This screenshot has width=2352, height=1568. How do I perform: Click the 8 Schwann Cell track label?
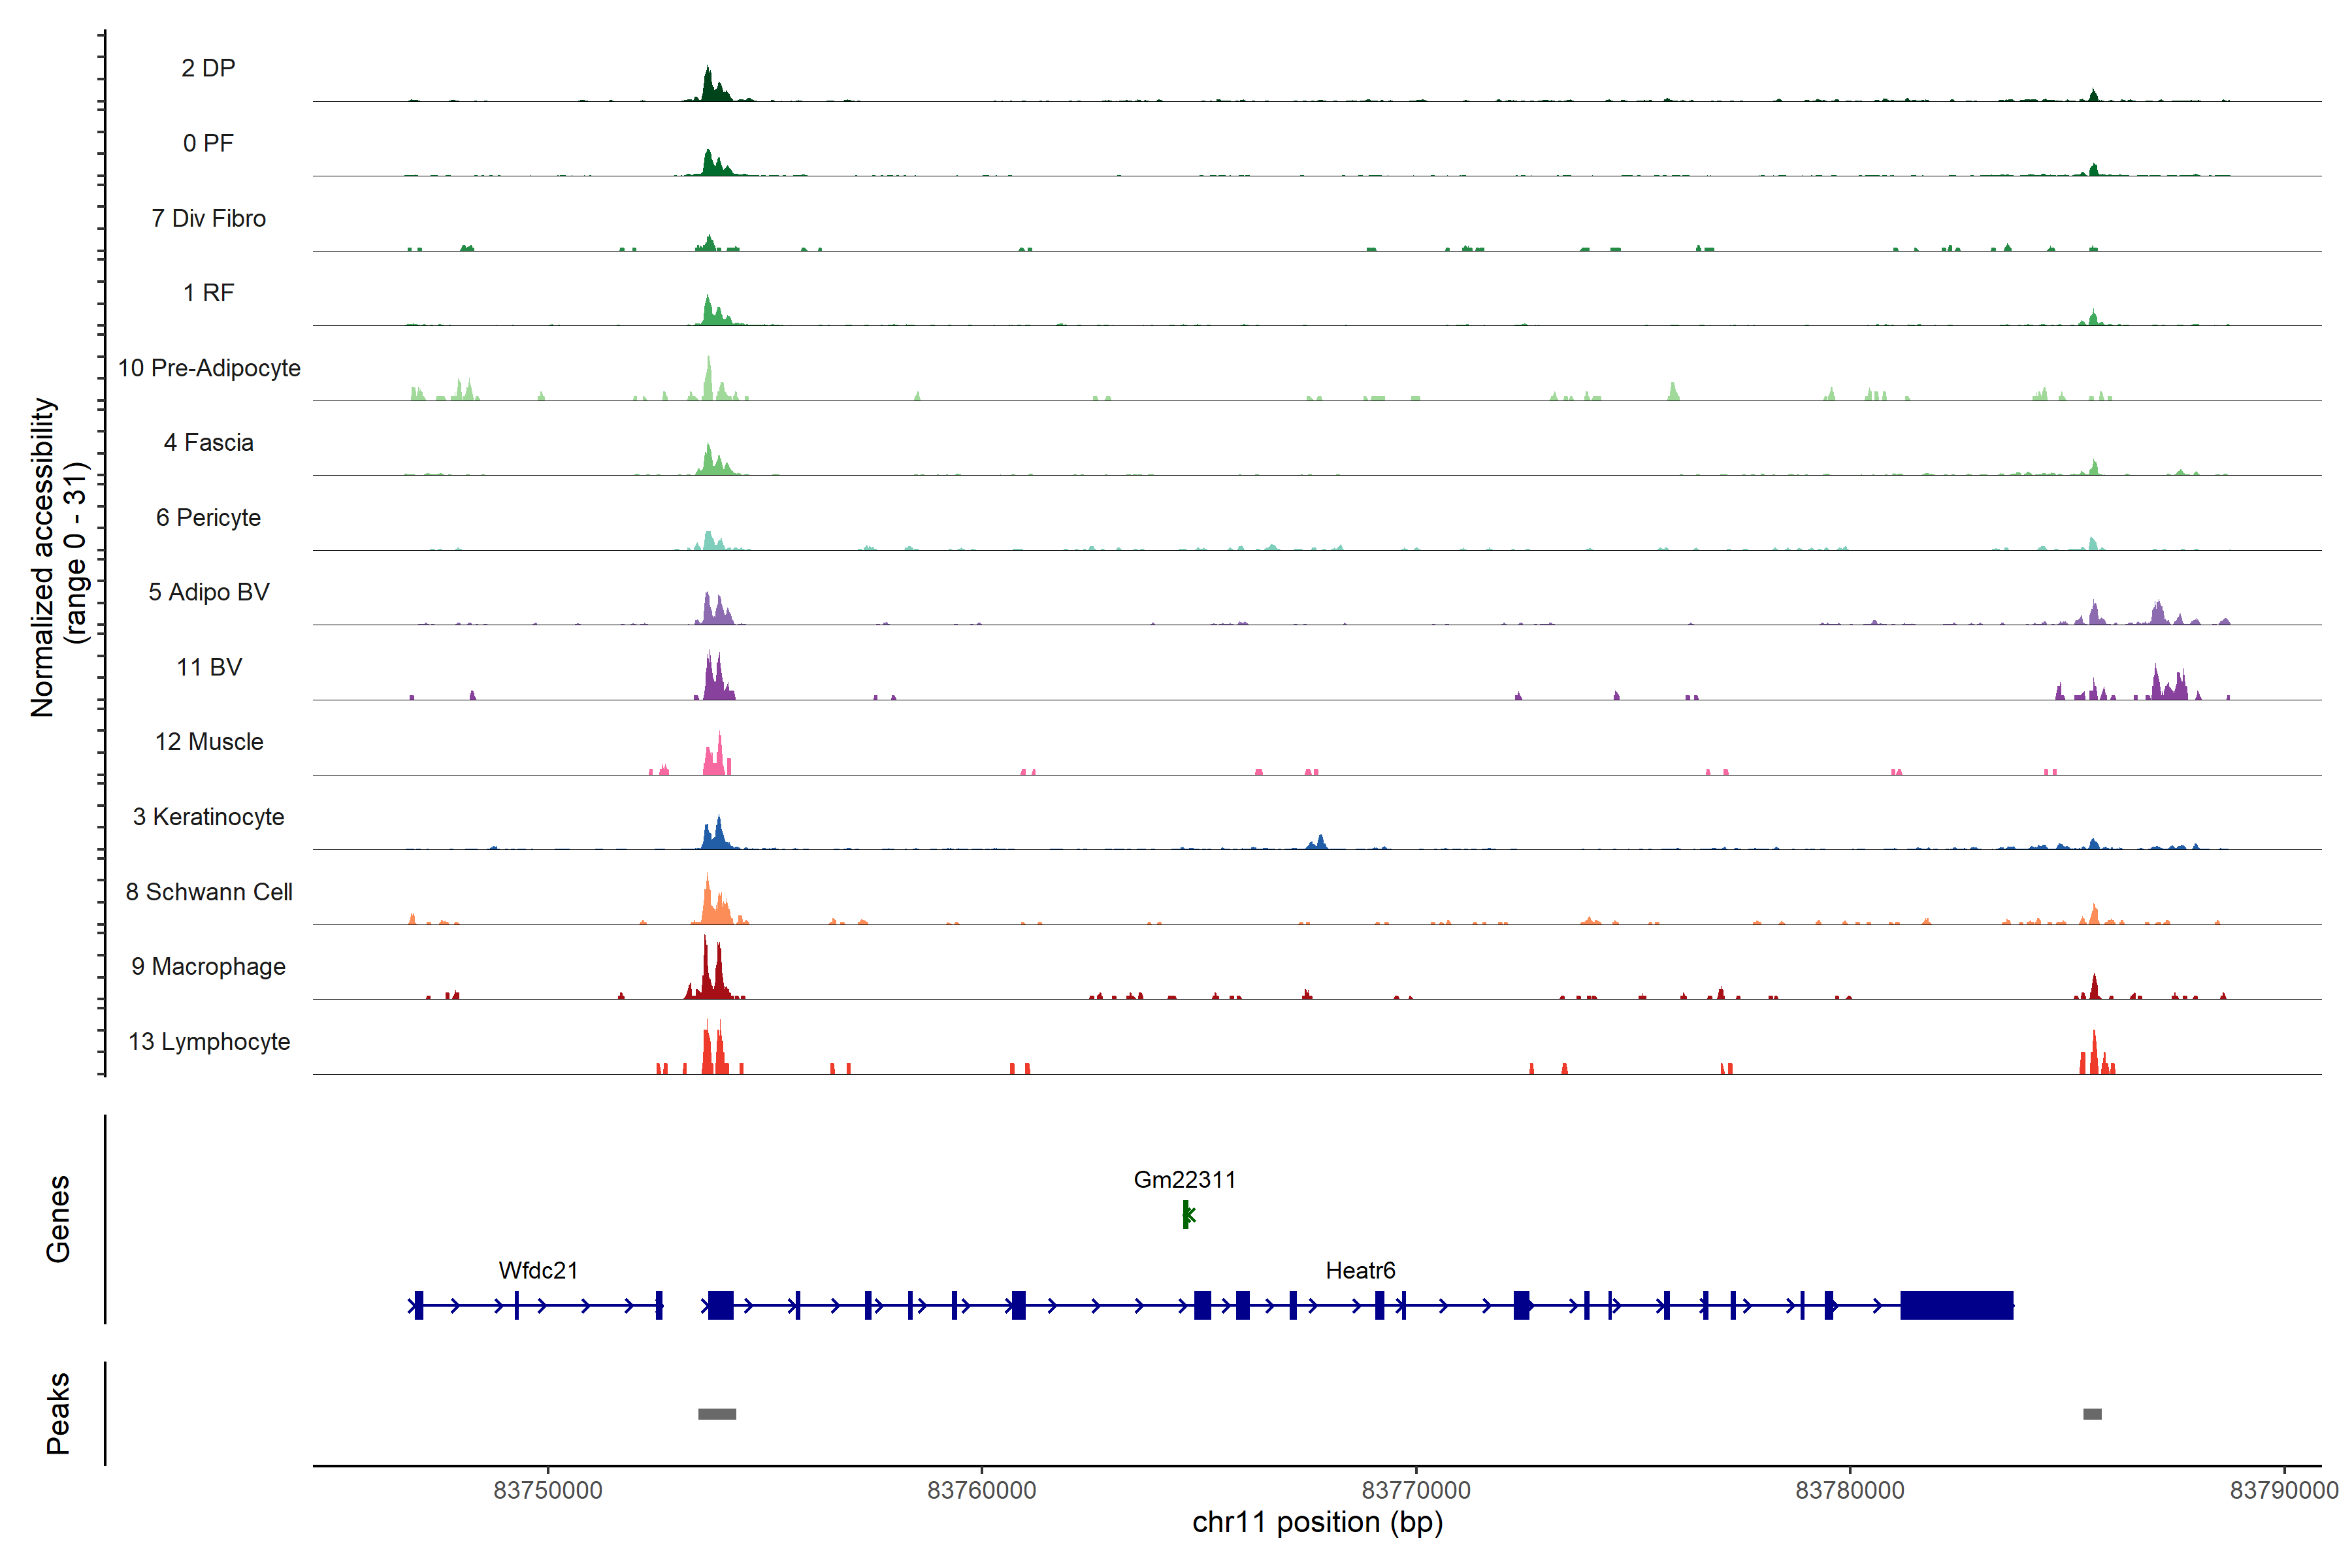[209, 892]
